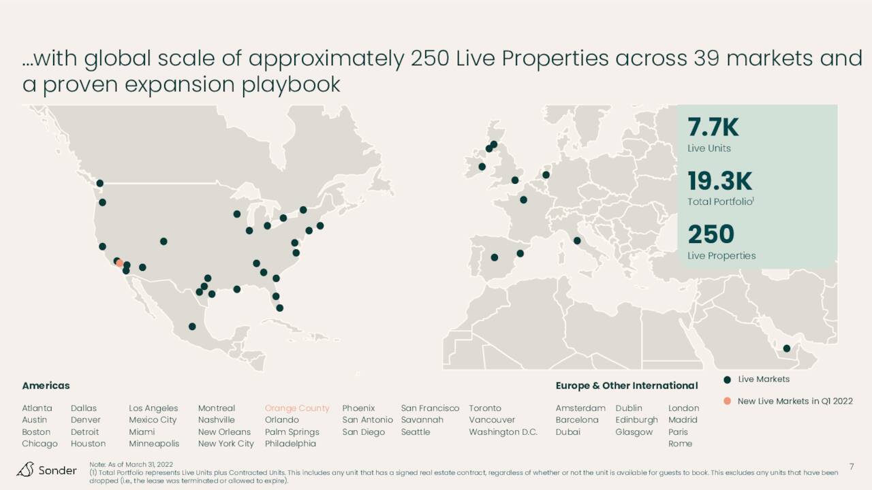Click the San Francisco map dot

102,246
